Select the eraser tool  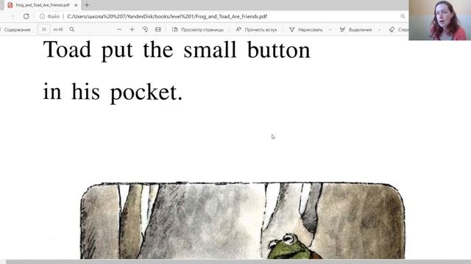click(399, 29)
